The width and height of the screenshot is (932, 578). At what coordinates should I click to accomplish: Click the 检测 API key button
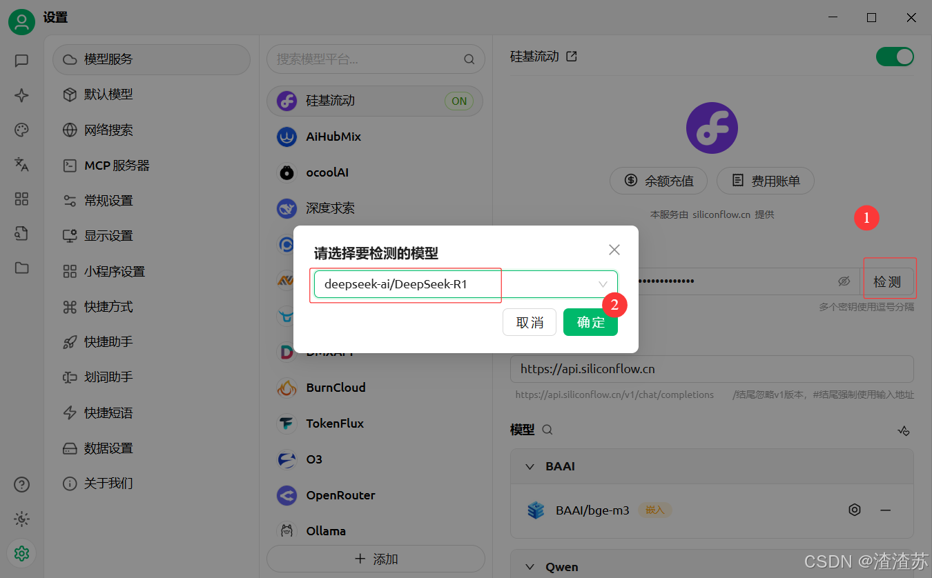point(887,281)
